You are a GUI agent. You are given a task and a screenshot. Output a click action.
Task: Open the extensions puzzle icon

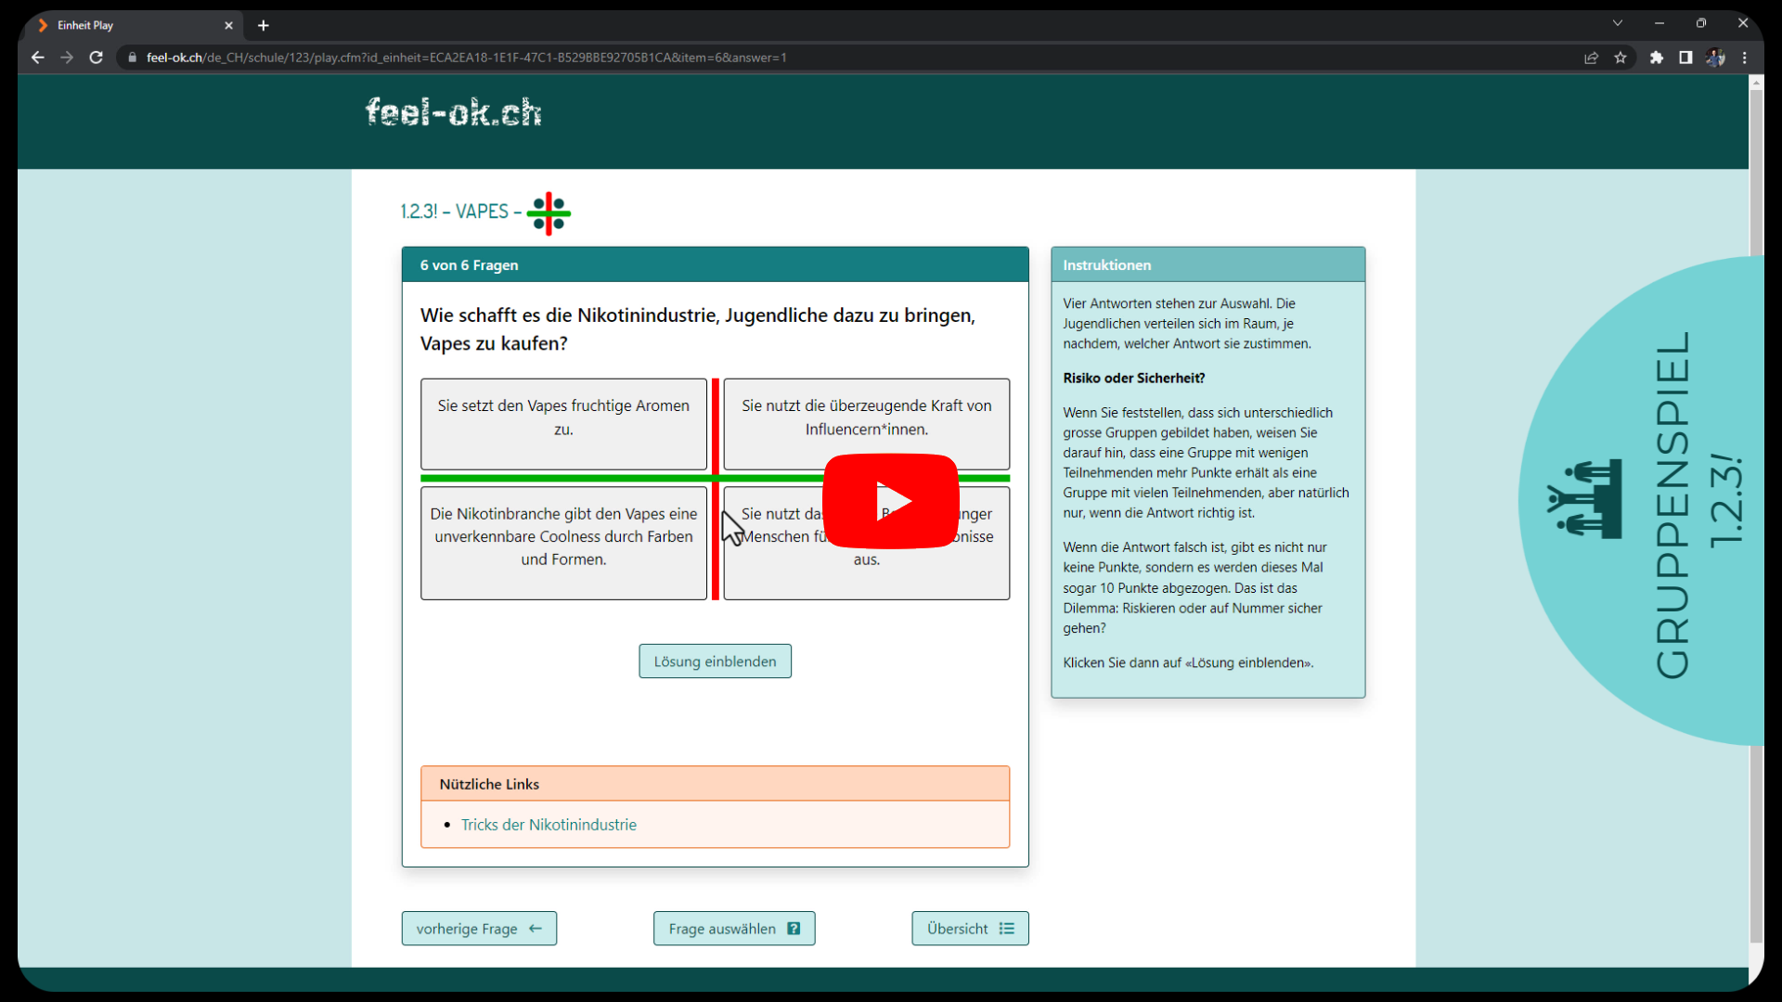(1657, 58)
